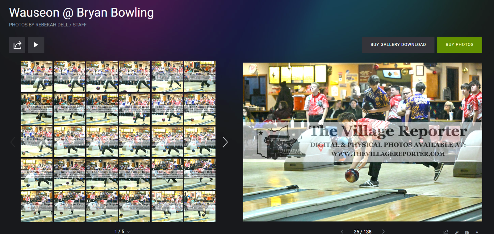Show previous photo using arrow beside 25 / 138
494x234 pixels.
342,232
